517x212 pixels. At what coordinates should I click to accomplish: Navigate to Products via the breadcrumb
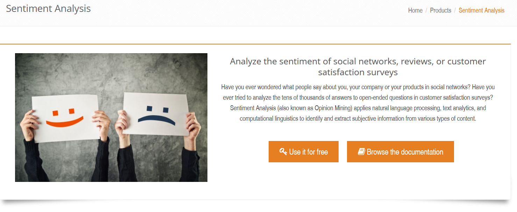(440, 10)
